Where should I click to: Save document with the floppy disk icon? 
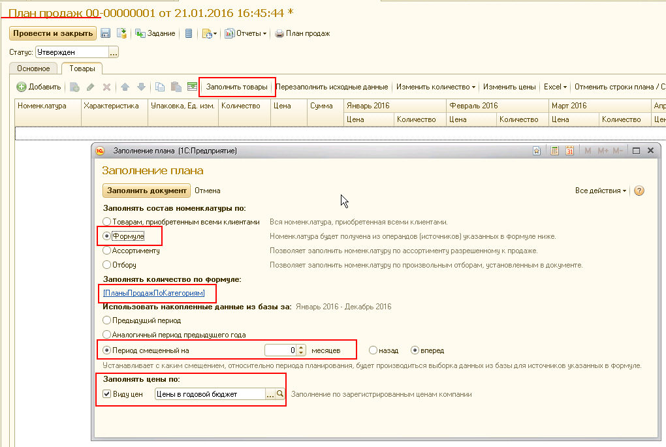click(x=105, y=33)
